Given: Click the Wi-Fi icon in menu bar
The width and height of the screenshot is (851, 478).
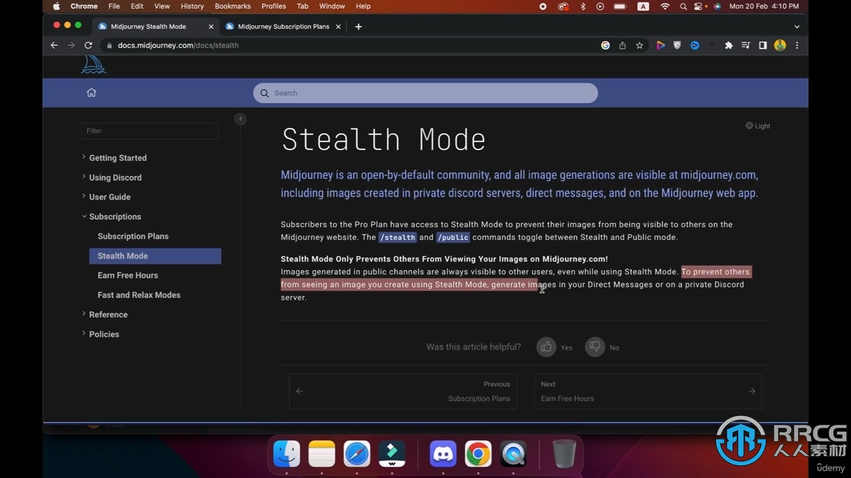Looking at the screenshot, I should point(665,6).
